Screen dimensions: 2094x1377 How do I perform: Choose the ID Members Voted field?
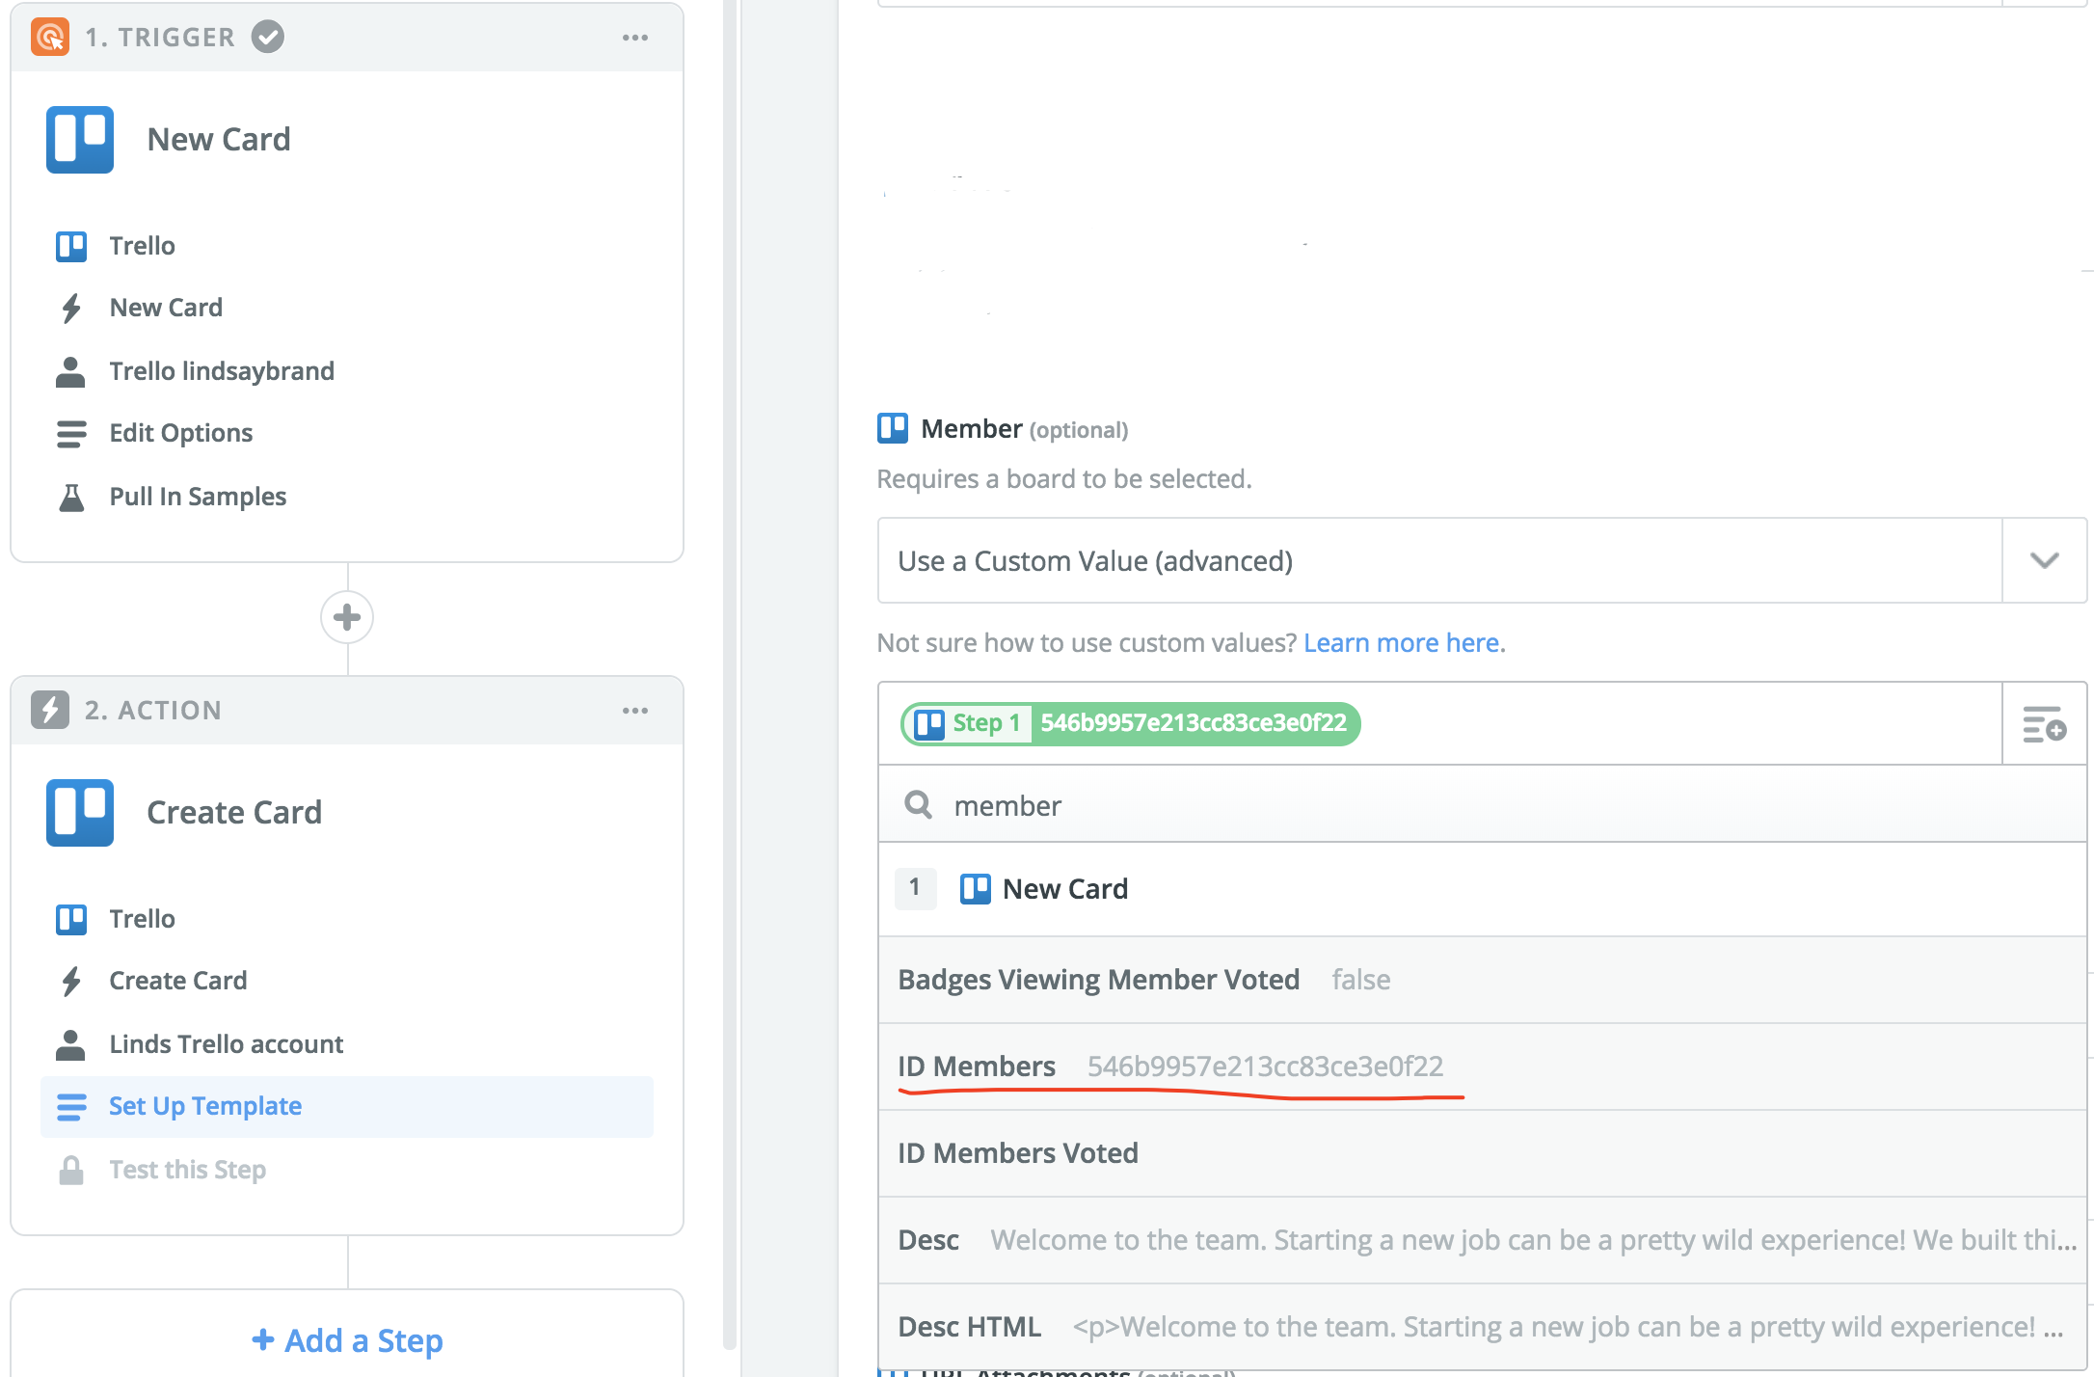click(x=1483, y=1153)
